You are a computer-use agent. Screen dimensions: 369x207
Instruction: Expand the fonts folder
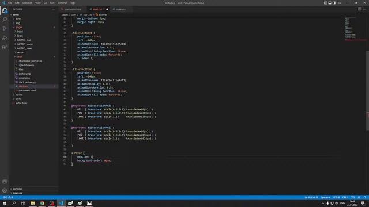point(18,19)
